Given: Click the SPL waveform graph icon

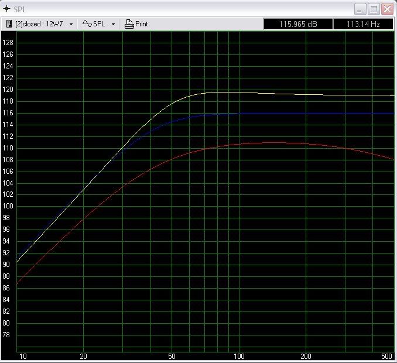Looking at the screenshot, I should pyautogui.click(x=87, y=24).
